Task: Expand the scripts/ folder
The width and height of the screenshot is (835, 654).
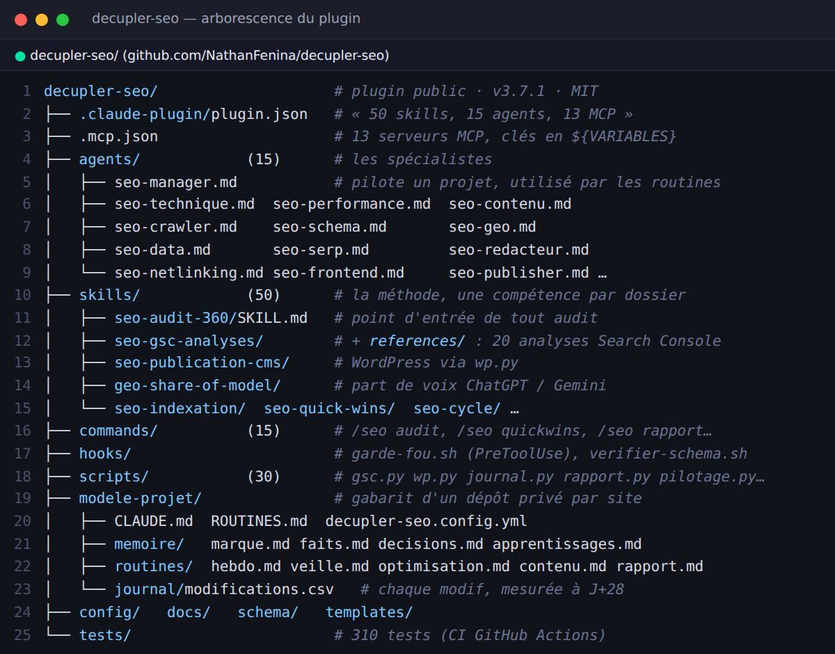Action: (114, 477)
